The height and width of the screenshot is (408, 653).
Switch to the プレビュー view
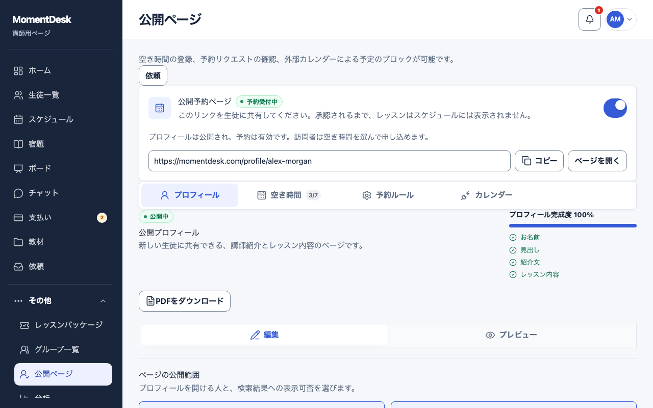coord(512,335)
